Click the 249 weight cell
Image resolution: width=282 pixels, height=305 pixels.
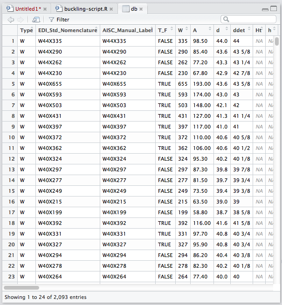coord(183,191)
